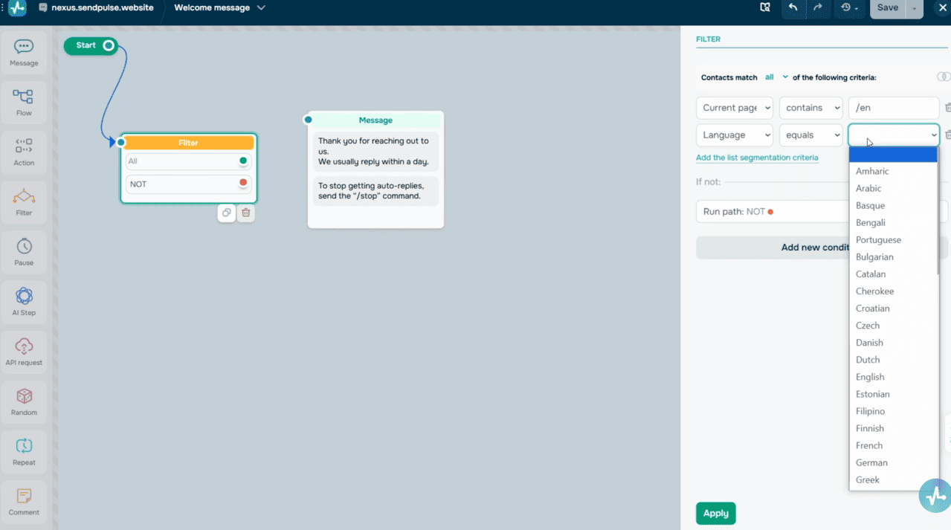Delete the Filter block with trash icon
This screenshot has height=530, width=951.
pyautogui.click(x=246, y=213)
